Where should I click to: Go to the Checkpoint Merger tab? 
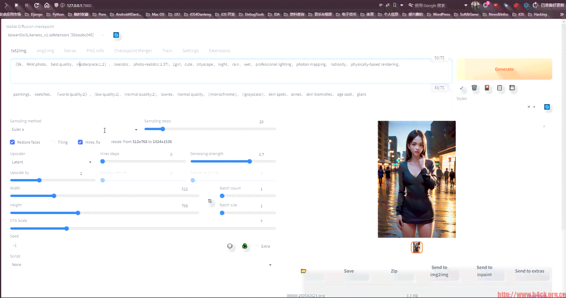pyautogui.click(x=133, y=51)
